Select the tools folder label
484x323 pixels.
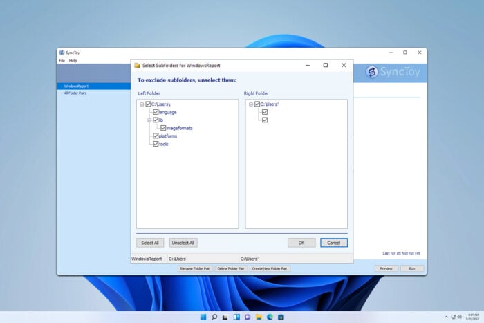pyautogui.click(x=164, y=144)
